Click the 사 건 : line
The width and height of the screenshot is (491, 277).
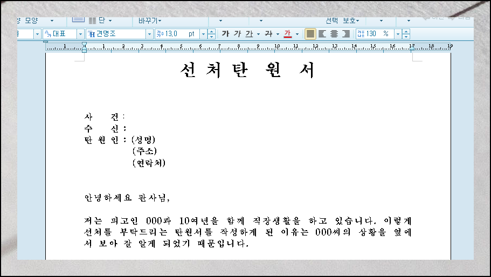coord(105,117)
